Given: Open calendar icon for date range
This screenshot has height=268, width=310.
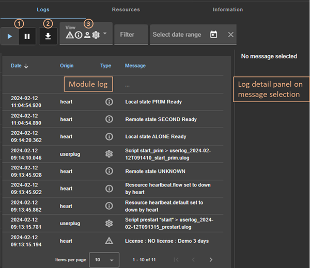Looking at the screenshot, I should point(214,35).
